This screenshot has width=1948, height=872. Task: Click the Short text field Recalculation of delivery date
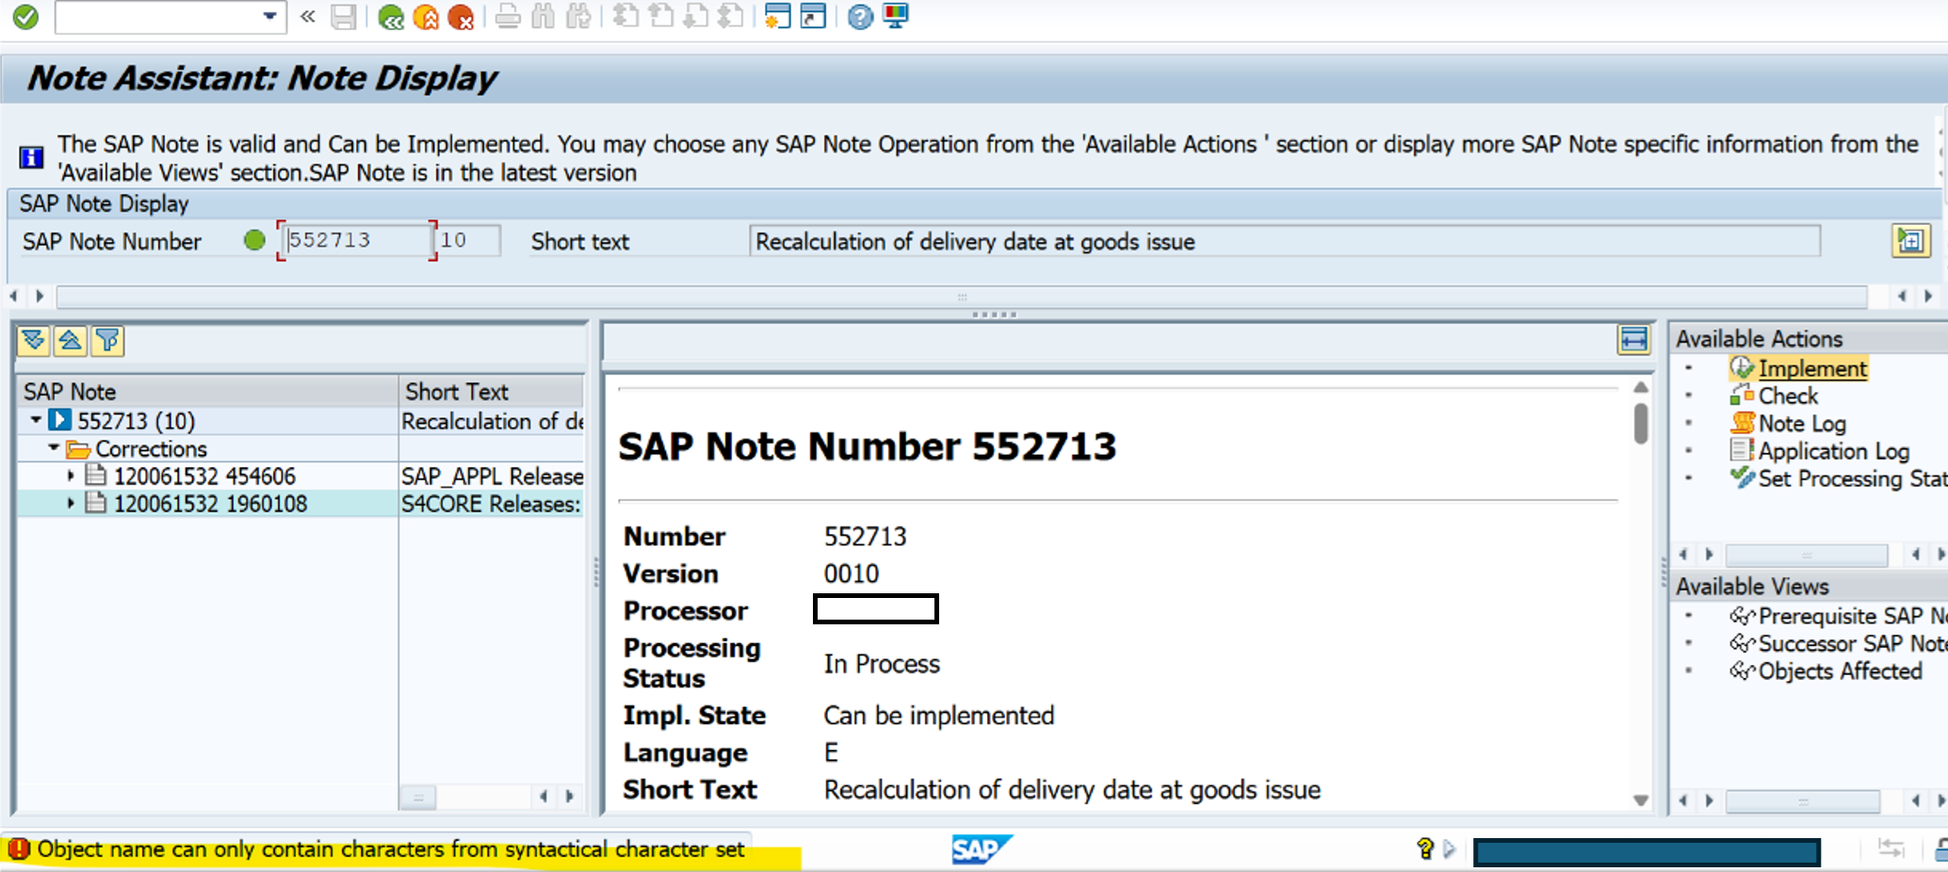point(1285,241)
